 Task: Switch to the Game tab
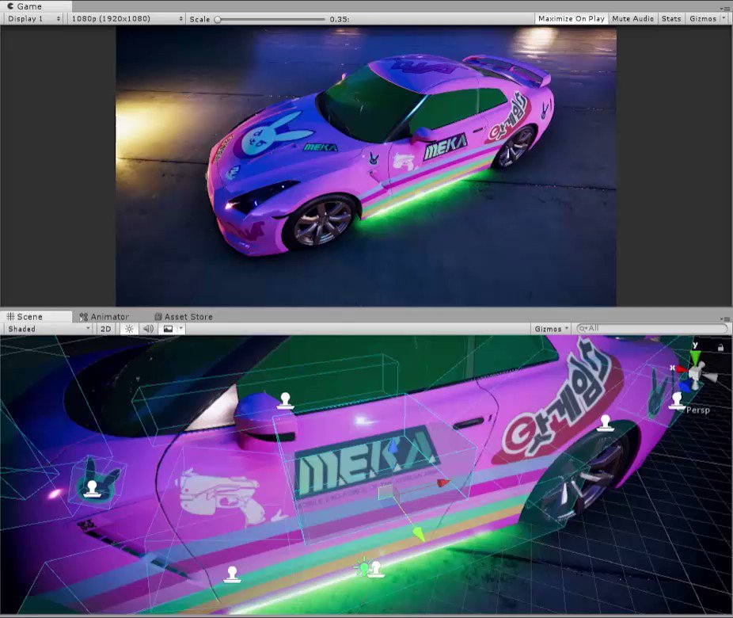click(36, 6)
